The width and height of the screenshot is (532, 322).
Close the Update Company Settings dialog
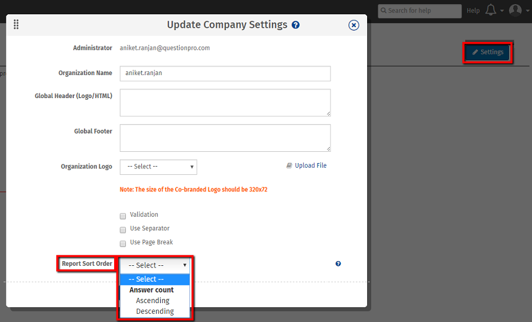tap(353, 25)
